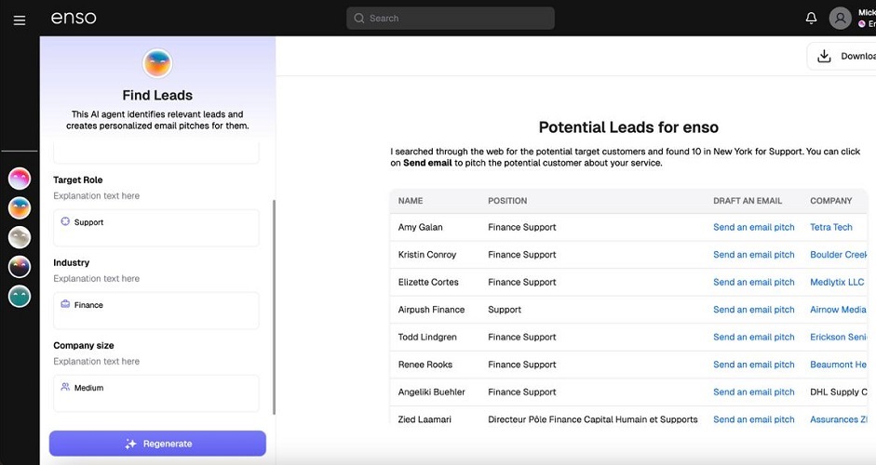Viewport: 876px width, 465px height.
Task: Click the Medium company size people icon
Action: tap(65, 387)
